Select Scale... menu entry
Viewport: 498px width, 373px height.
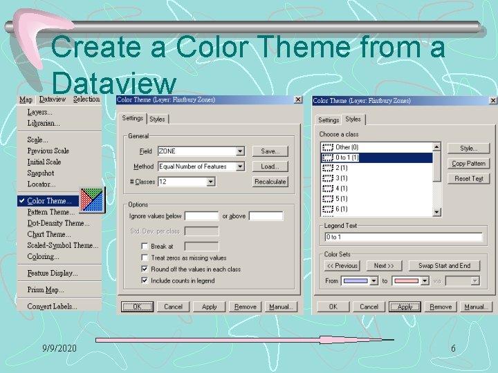point(37,140)
